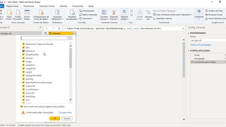Select the Página Inicial tab

tap(12, 6)
